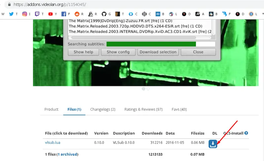264x161 pixels.
Task: Click the VLSub 0.10.0 description cell
Action: 124,142
